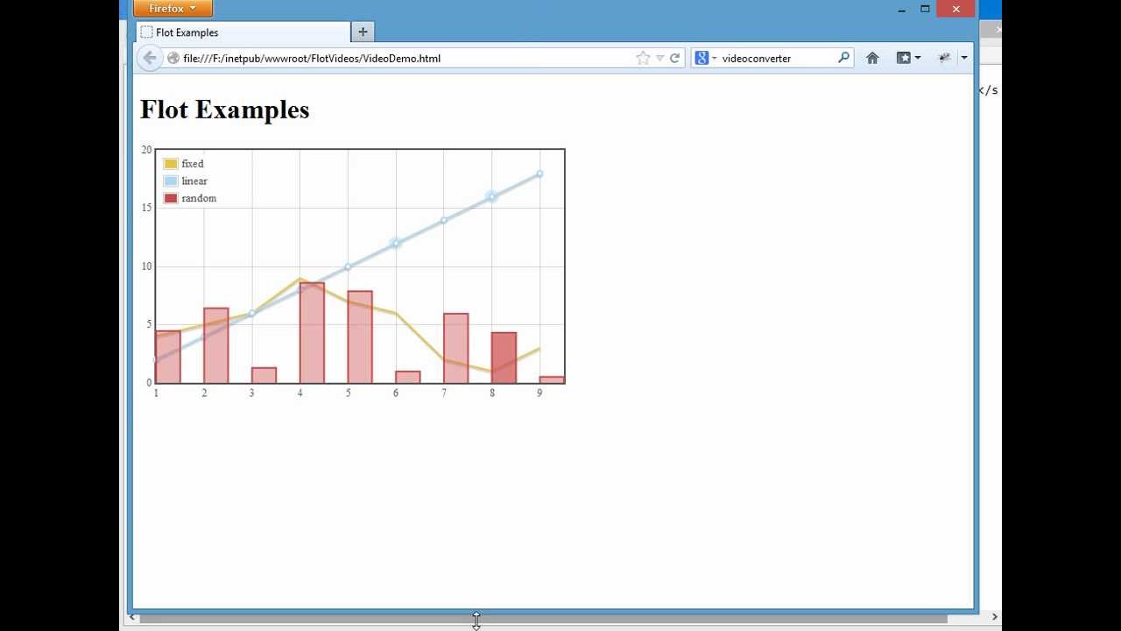Click the random bar at x-axis 4
This screenshot has width=1121, height=631.
click(312, 333)
